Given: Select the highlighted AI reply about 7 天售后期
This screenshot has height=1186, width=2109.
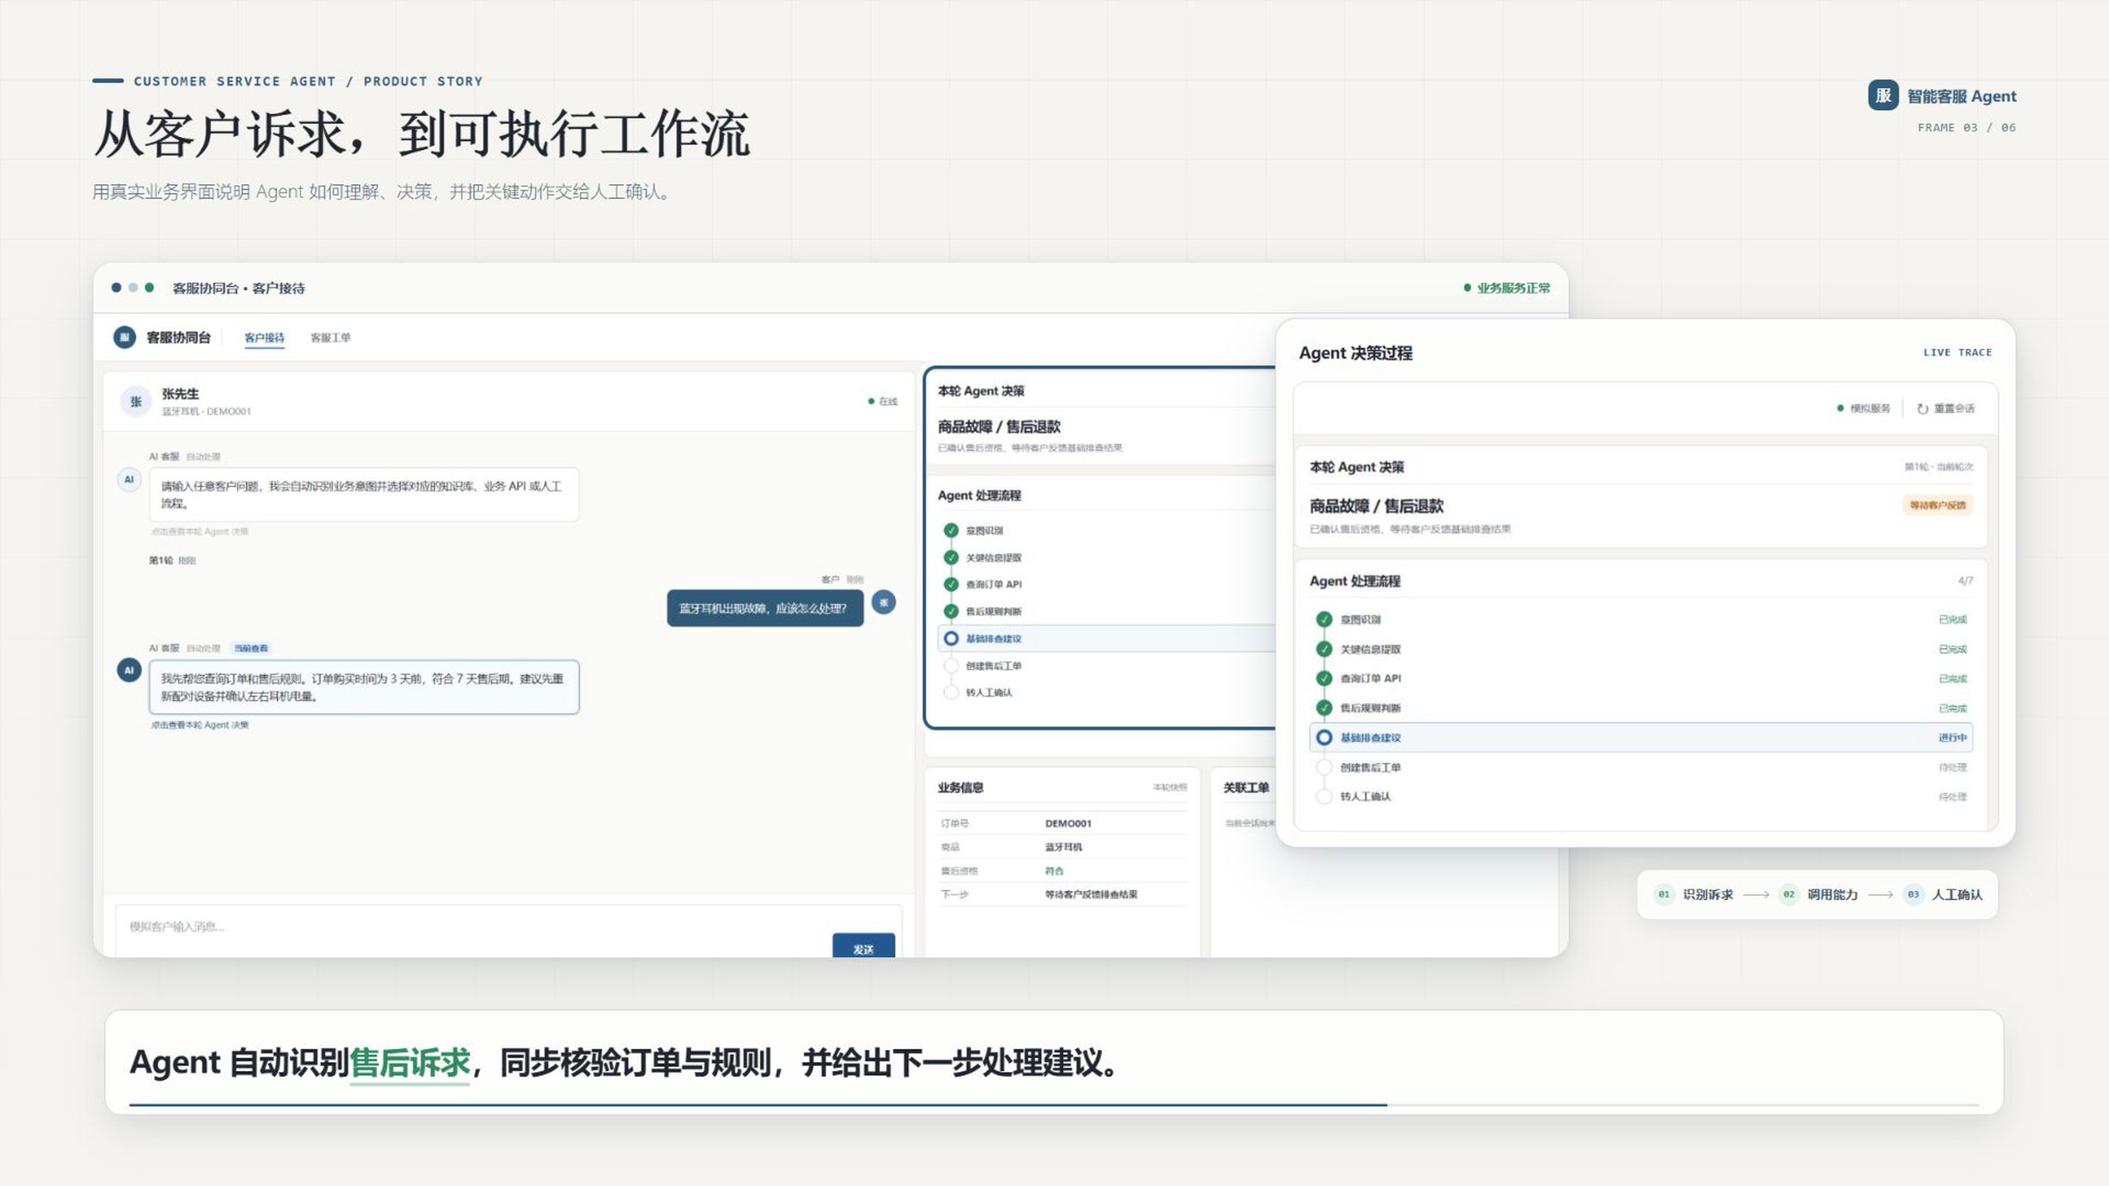Looking at the screenshot, I should coord(364,687).
